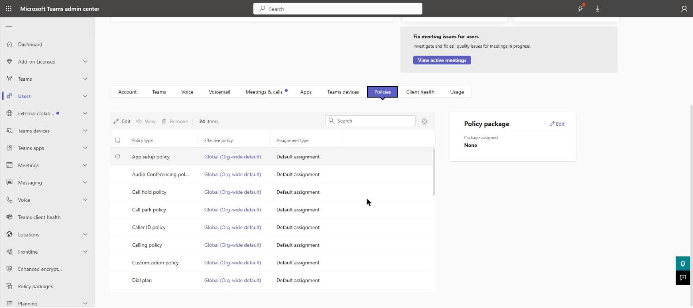Viewport: 693px width, 308px height.
Task: Click the policies table Search box
Action: coord(370,121)
